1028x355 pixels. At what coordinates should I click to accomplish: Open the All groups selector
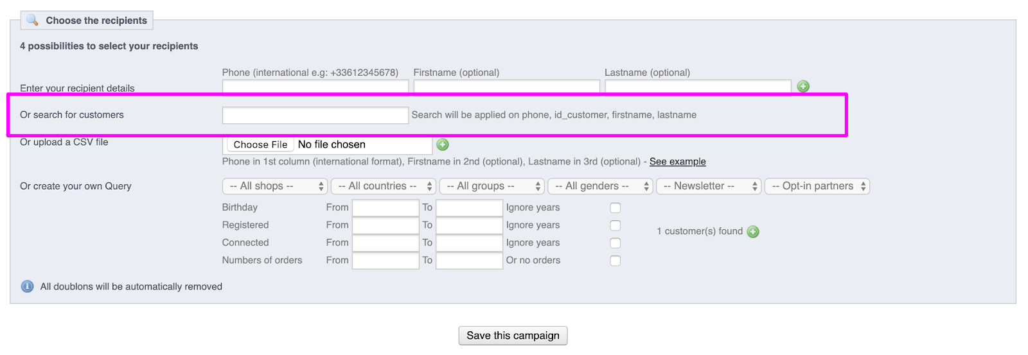coord(492,186)
